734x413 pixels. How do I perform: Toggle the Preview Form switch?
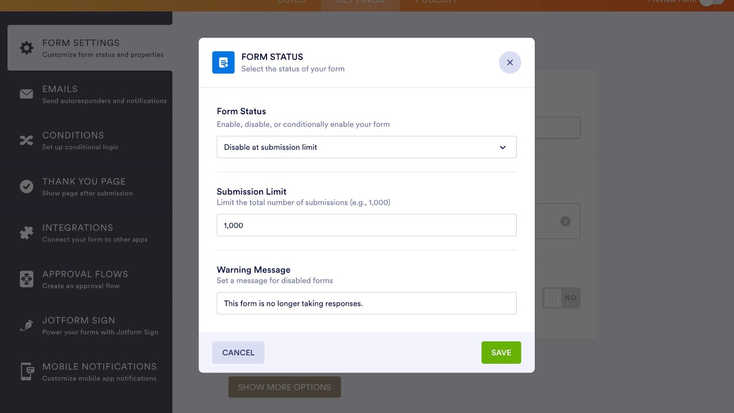coord(710,2)
